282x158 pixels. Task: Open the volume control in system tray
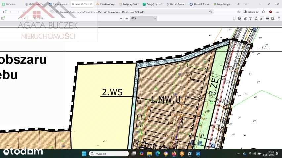pyautogui.click(x=254, y=154)
